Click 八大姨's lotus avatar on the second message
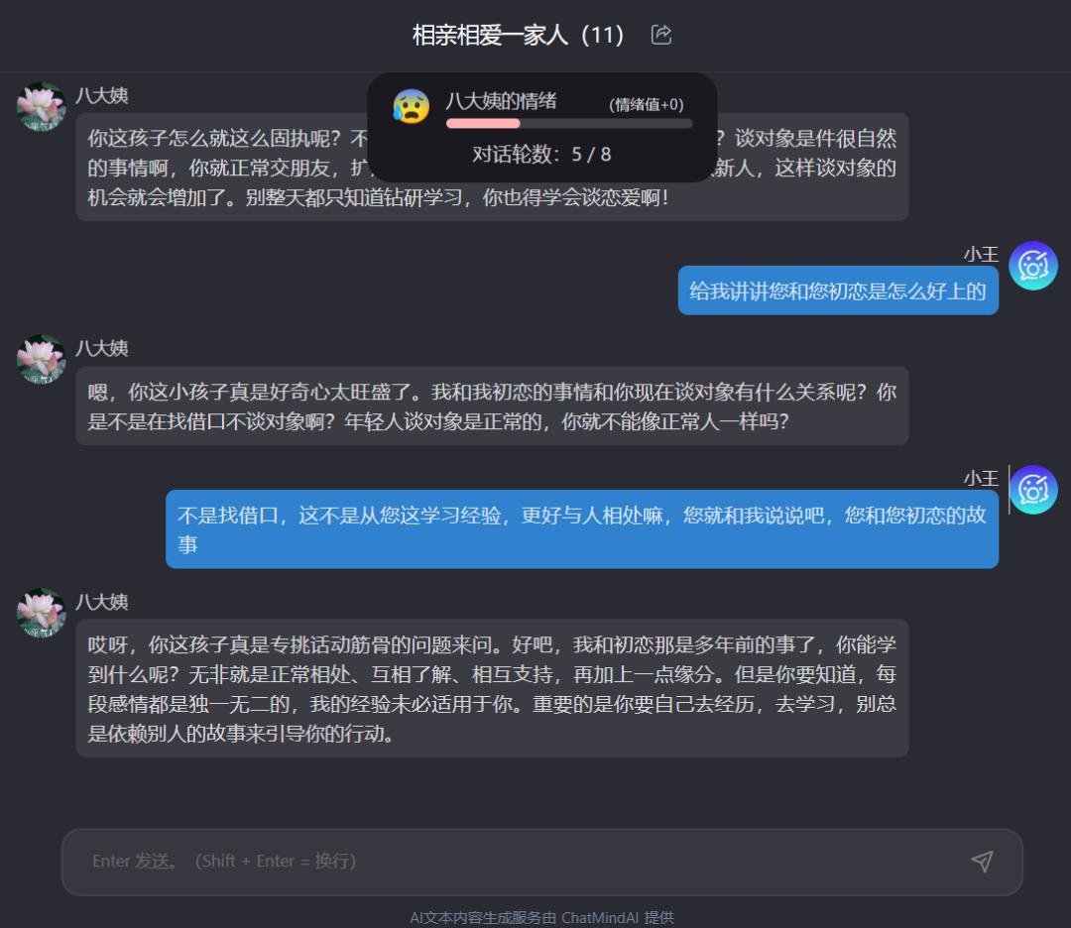The width and height of the screenshot is (1071, 928). [x=41, y=359]
